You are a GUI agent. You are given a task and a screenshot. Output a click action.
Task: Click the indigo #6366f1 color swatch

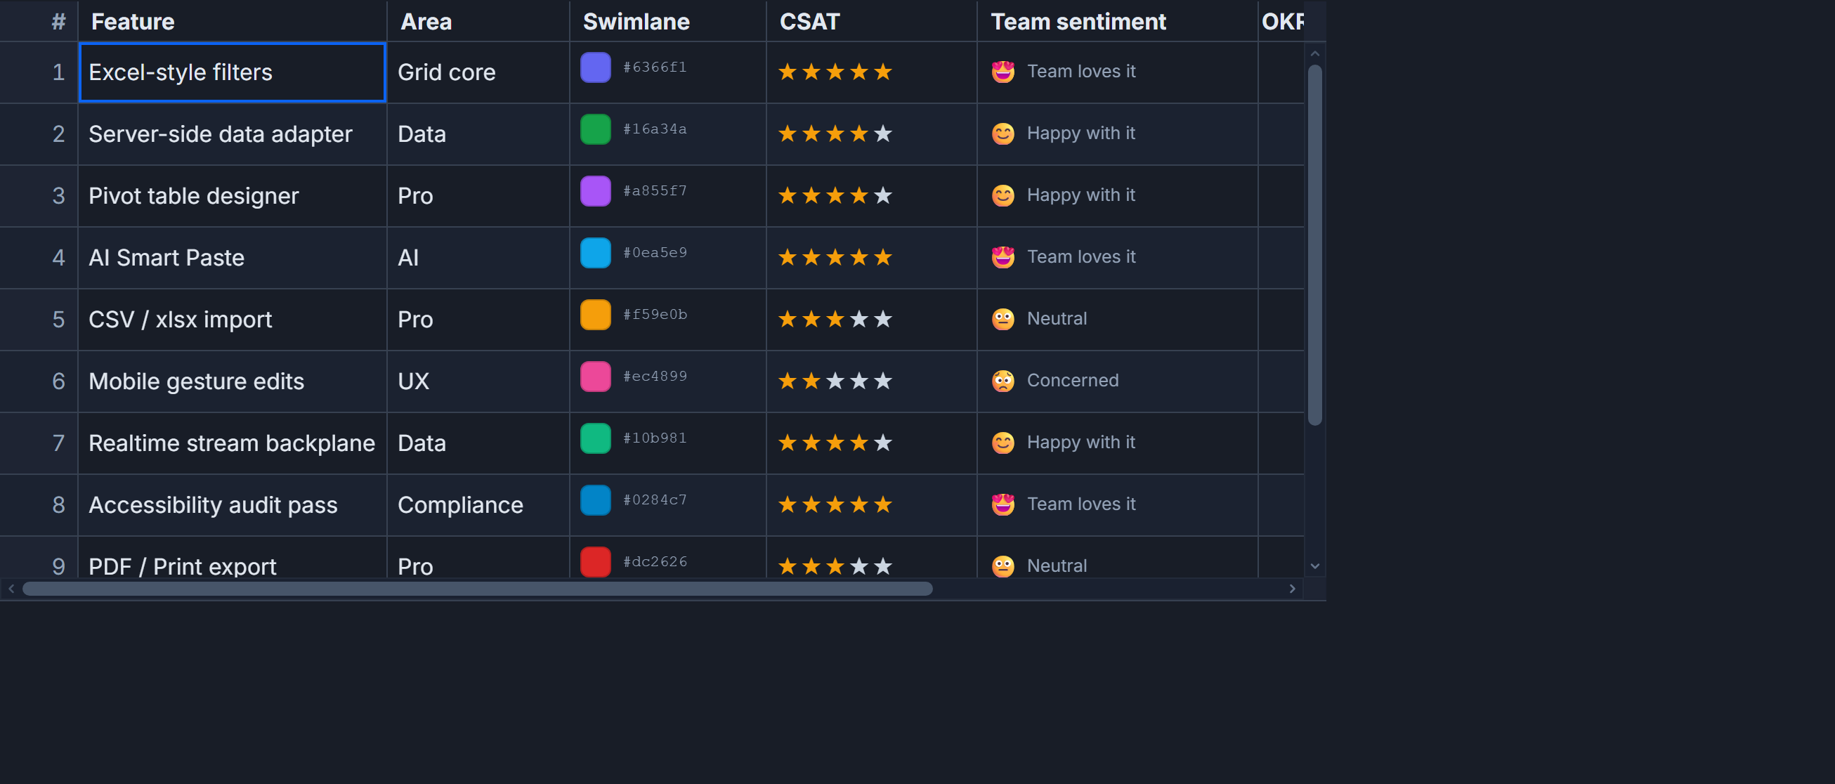[x=596, y=67]
